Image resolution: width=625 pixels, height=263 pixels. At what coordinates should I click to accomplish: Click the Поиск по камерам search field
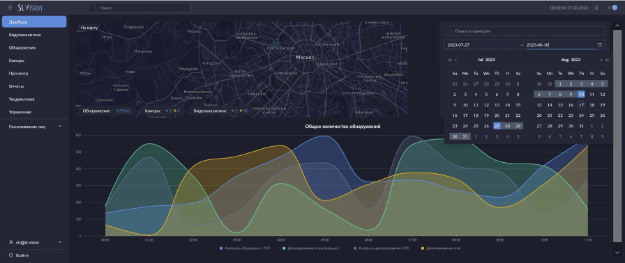(525, 31)
